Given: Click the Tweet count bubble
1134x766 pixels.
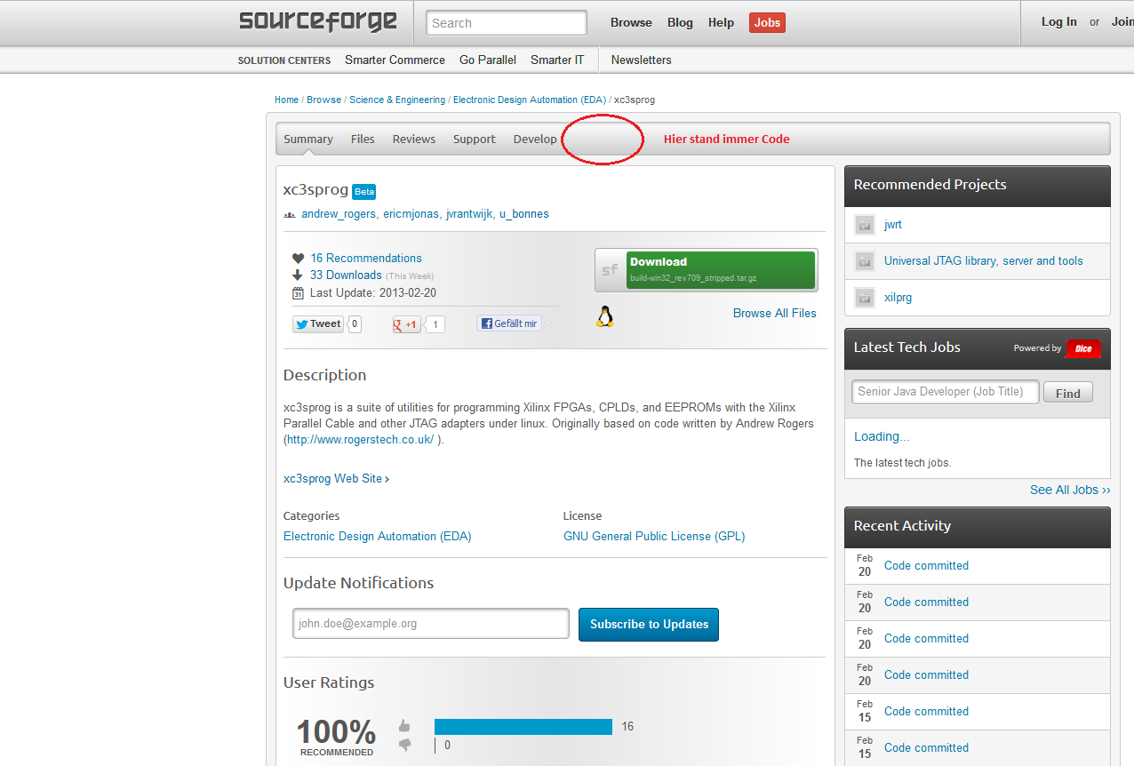Looking at the screenshot, I should coord(355,324).
